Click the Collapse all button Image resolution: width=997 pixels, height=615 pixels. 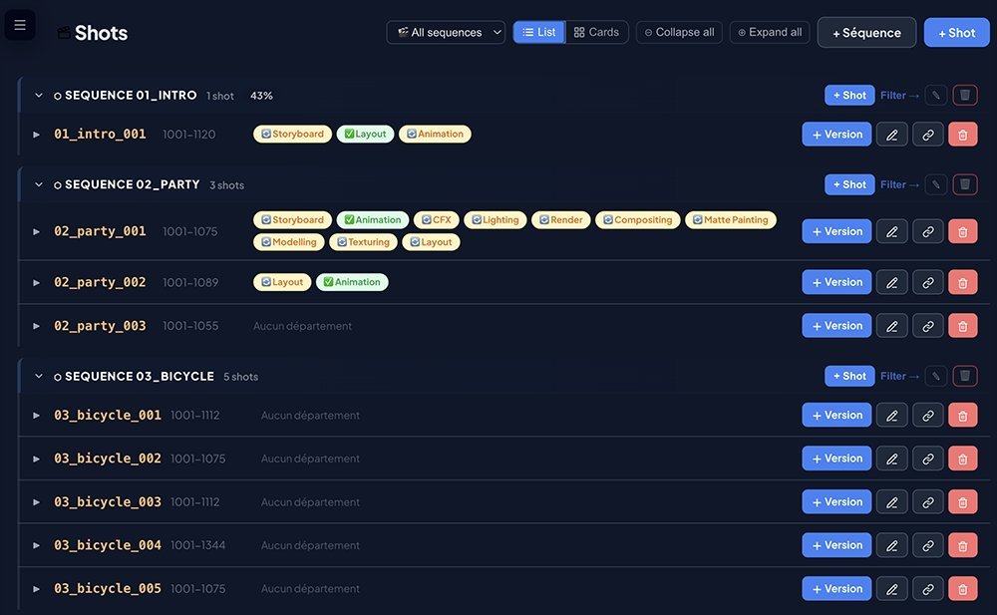click(679, 32)
